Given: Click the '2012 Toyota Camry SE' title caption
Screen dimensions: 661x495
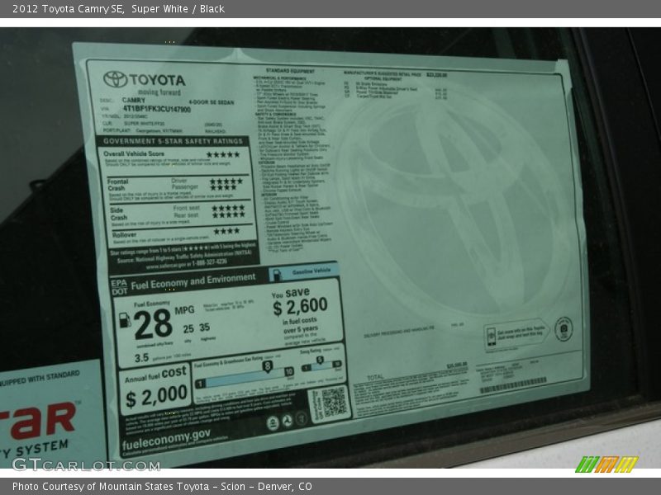Looking at the screenshot, I should pyautogui.click(x=69, y=9).
